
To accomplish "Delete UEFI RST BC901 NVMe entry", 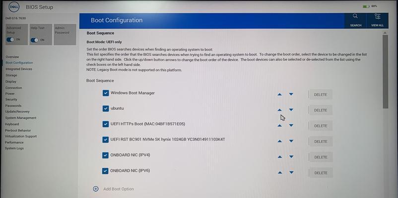I will point(321,142).
